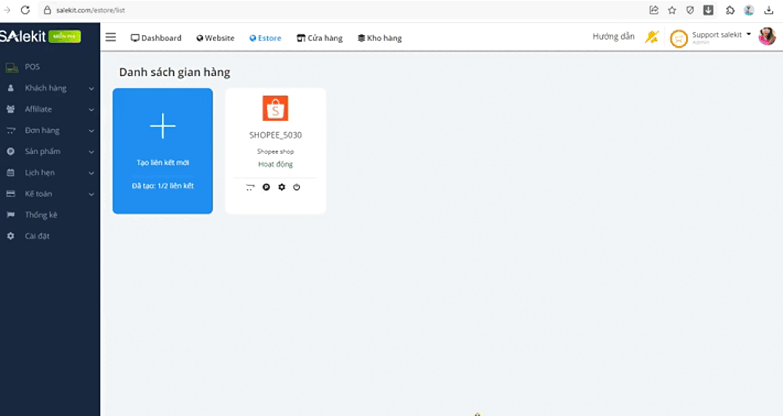Click the Kế toán card icon

[x=10, y=194]
